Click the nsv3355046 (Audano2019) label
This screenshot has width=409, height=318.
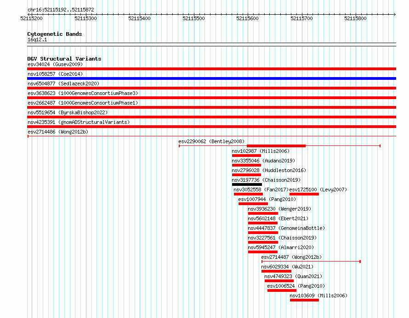click(263, 161)
